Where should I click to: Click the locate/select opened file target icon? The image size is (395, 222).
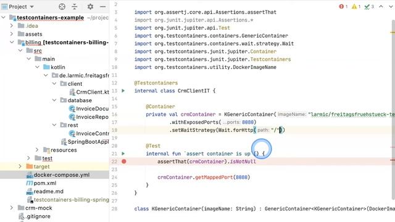(x=62, y=7)
